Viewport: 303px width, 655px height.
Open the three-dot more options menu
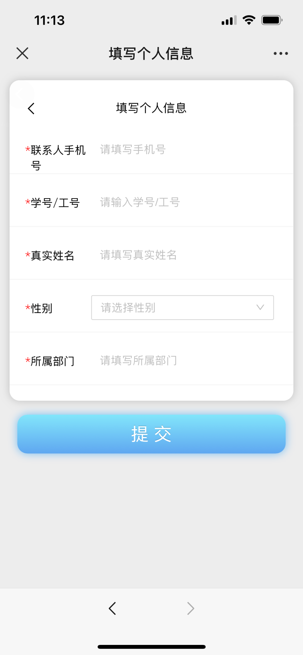281,53
